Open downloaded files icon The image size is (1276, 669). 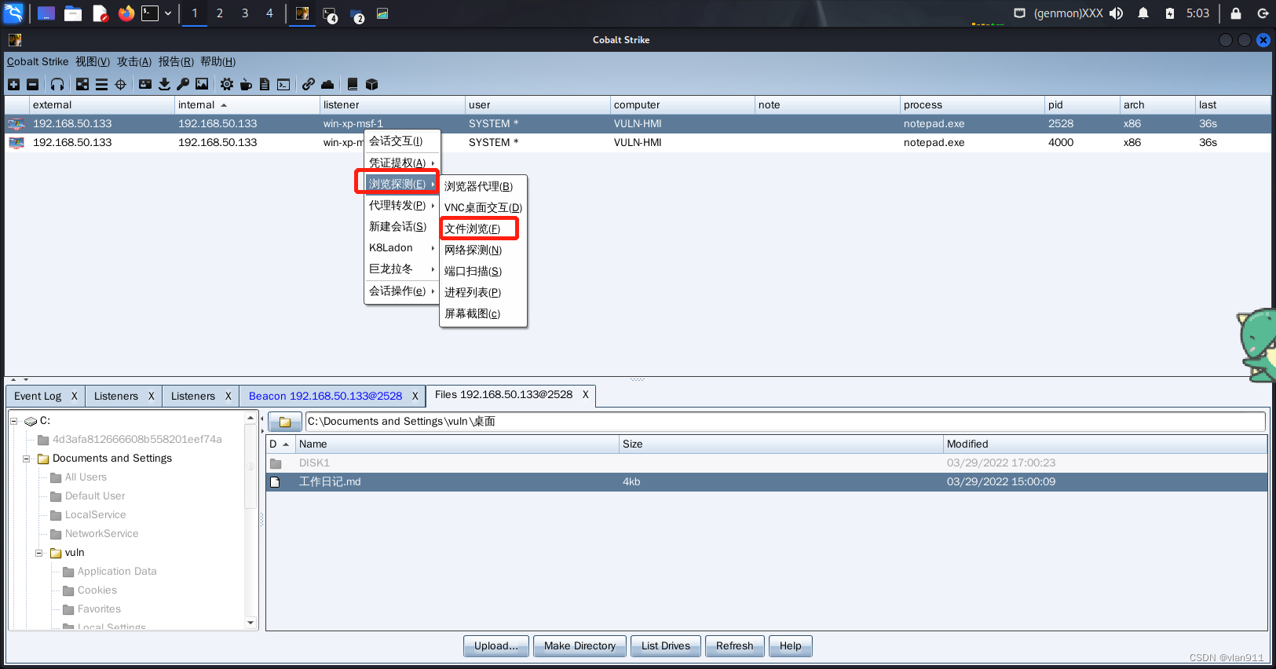(x=164, y=84)
